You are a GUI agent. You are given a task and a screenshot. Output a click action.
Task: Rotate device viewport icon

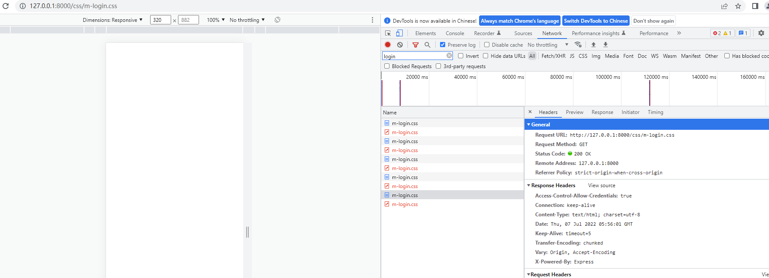277,20
